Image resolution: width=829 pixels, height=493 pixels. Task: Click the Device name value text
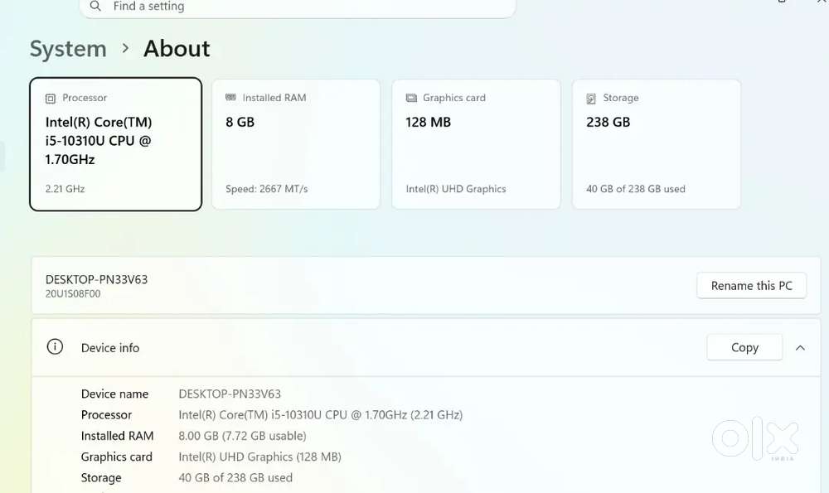coord(230,394)
